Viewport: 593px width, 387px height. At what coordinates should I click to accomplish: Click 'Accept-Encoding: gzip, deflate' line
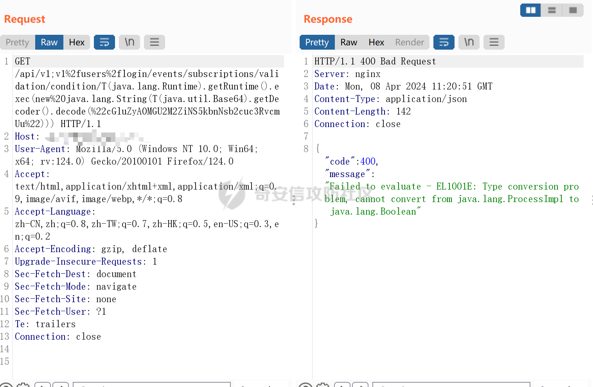pyautogui.click(x=91, y=249)
